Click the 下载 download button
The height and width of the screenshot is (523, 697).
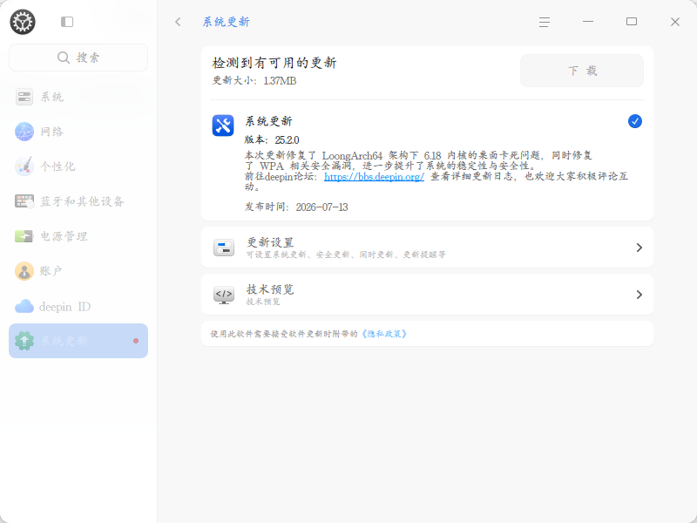click(582, 71)
